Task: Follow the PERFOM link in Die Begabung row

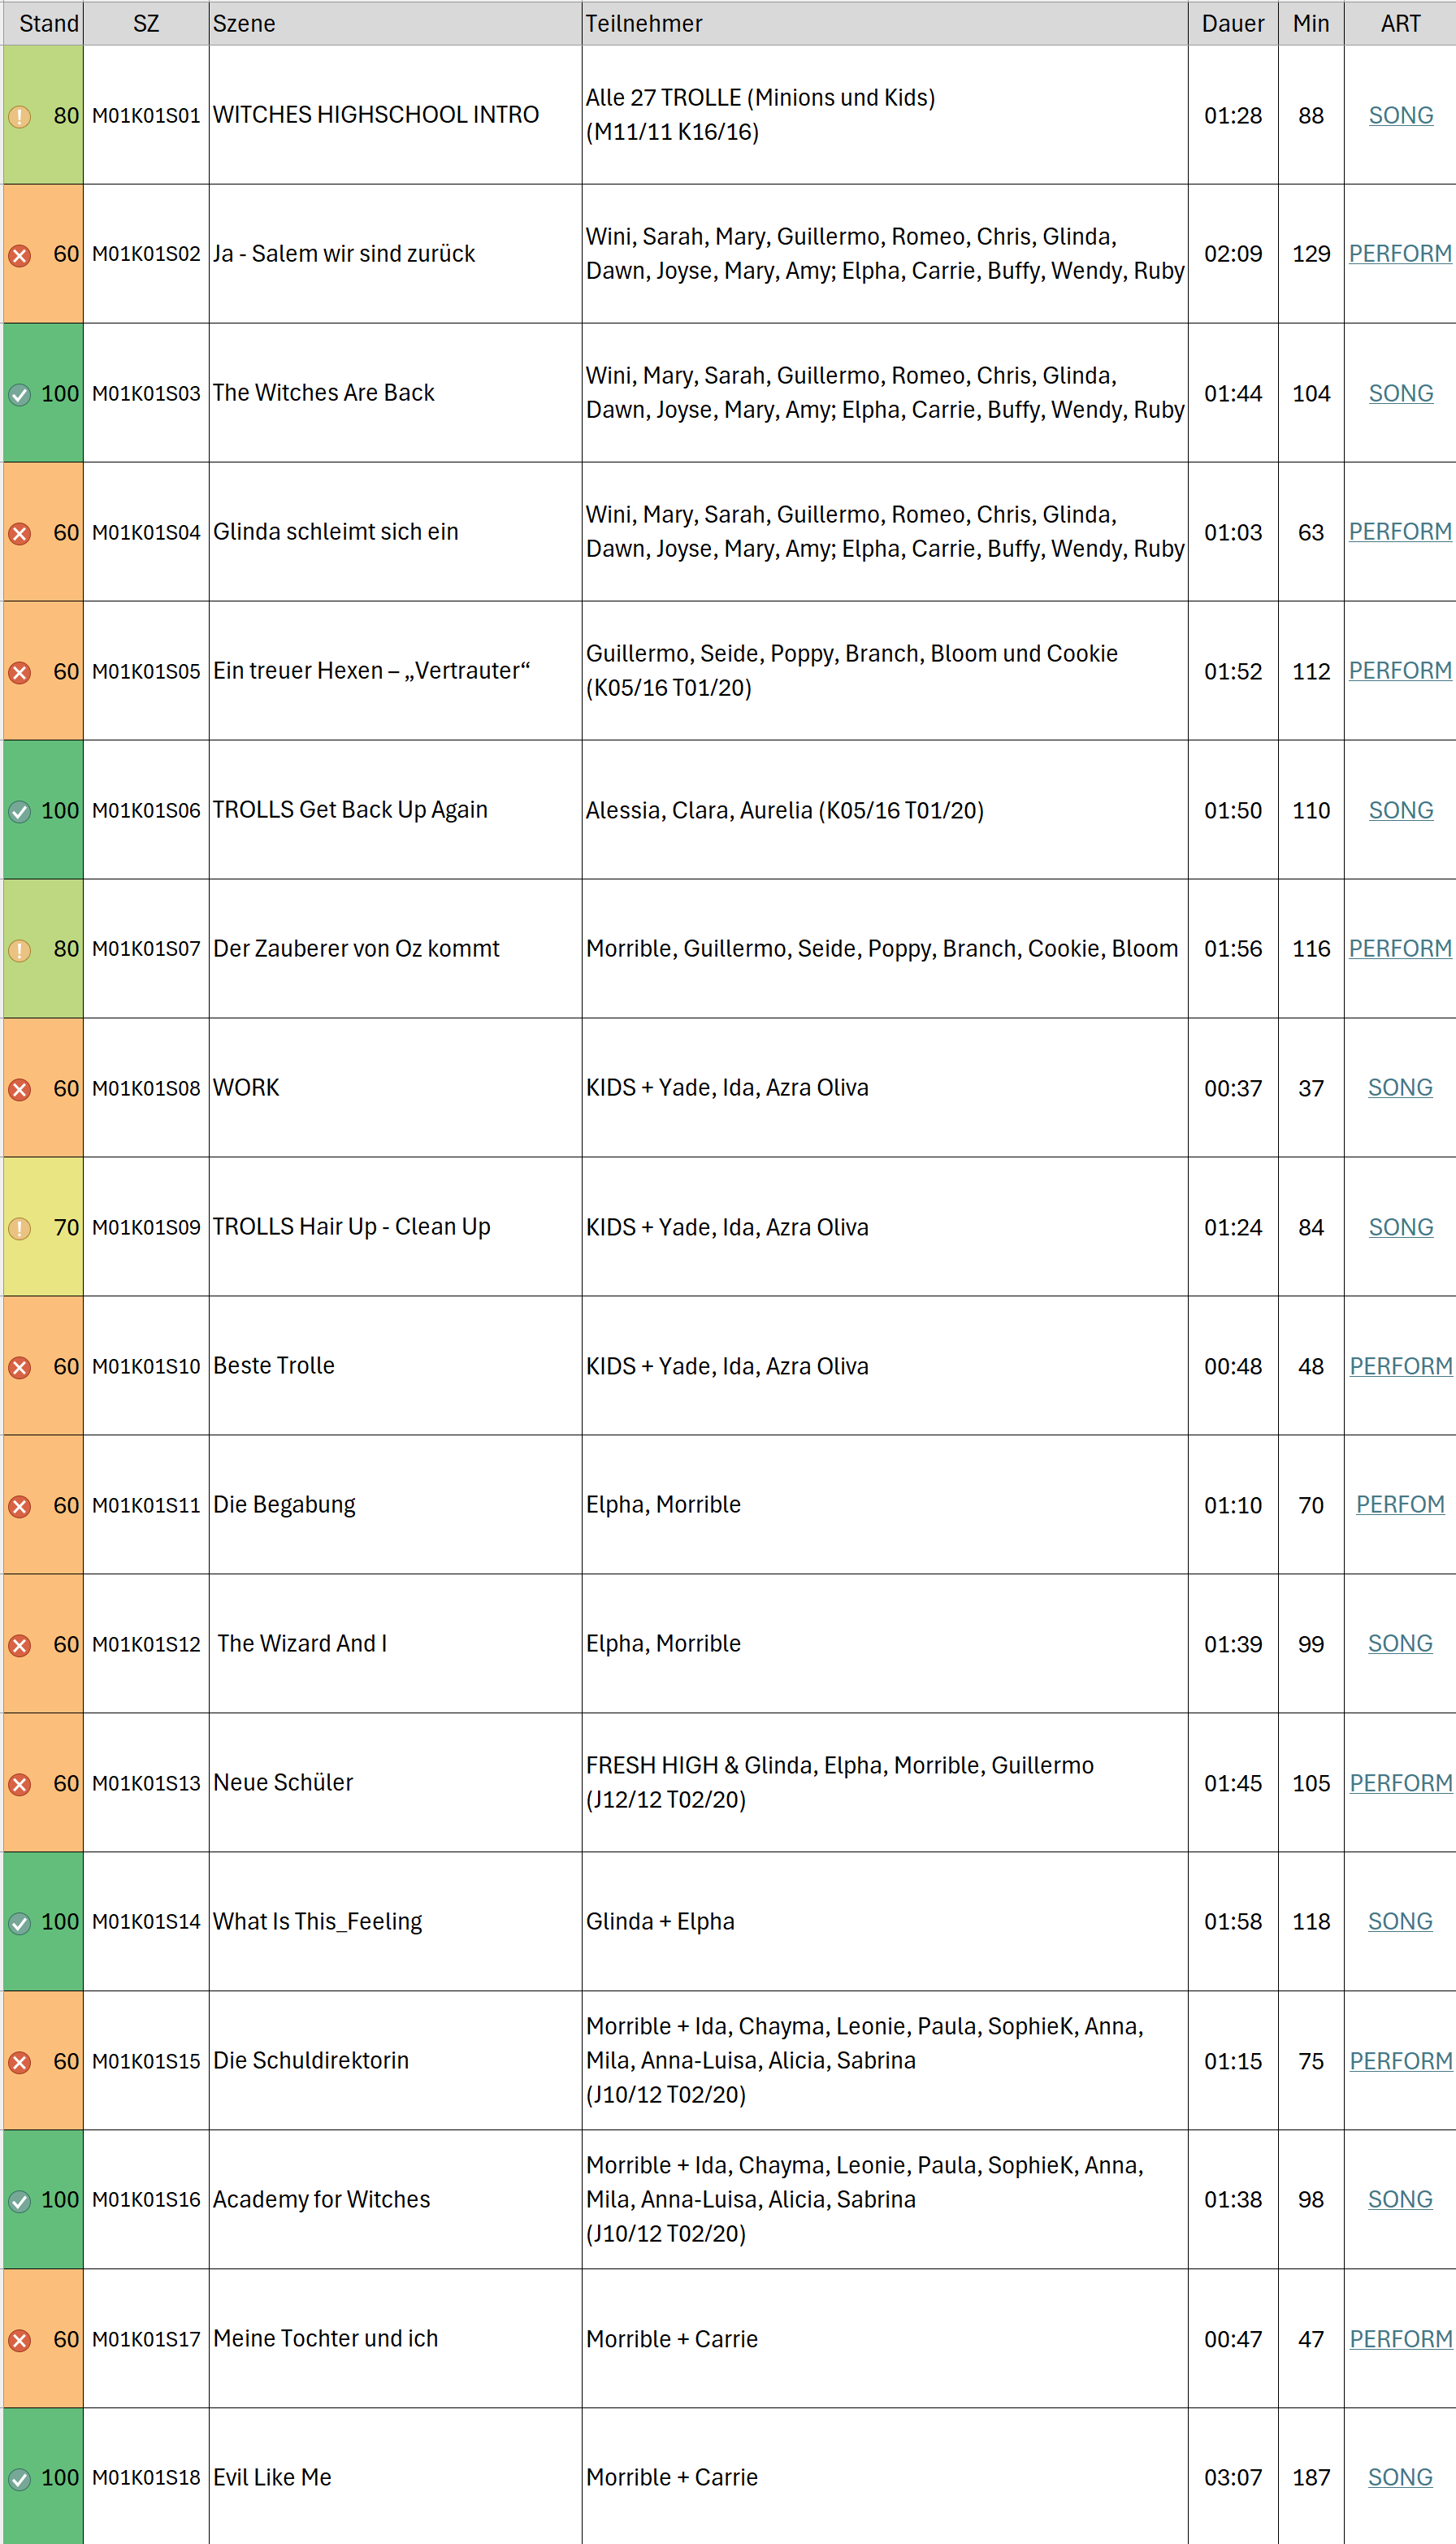Action: (x=1400, y=1504)
